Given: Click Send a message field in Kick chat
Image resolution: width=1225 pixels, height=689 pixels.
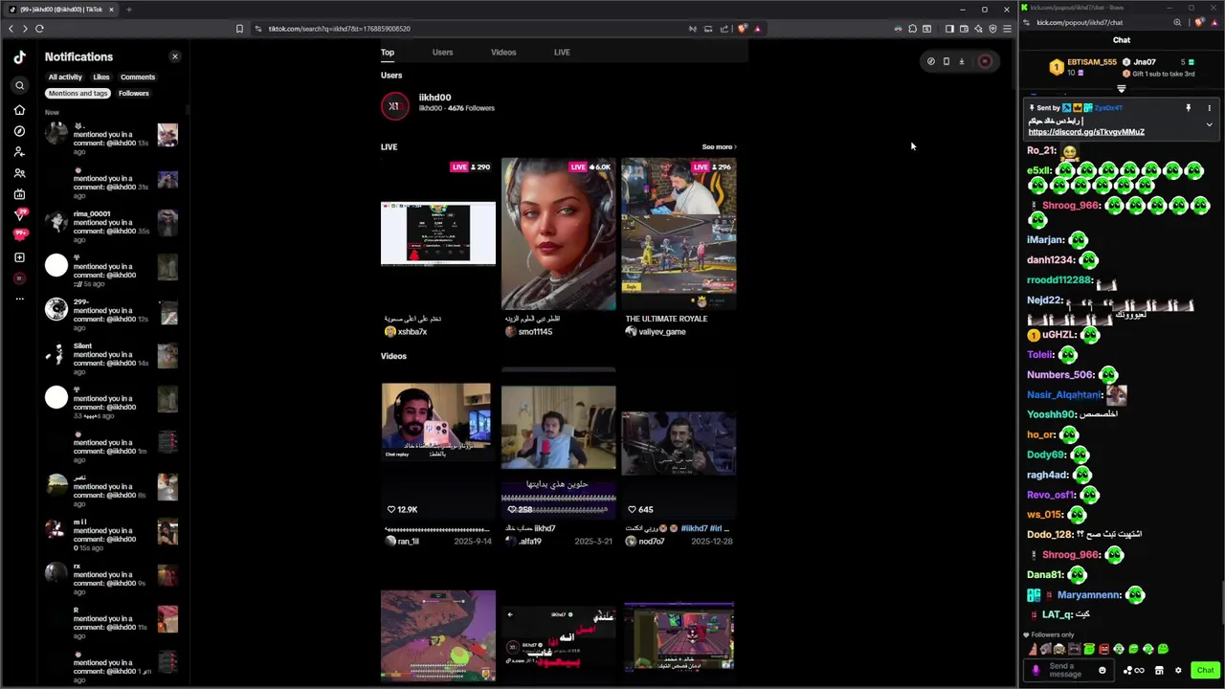Looking at the screenshot, I should (1067, 670).
